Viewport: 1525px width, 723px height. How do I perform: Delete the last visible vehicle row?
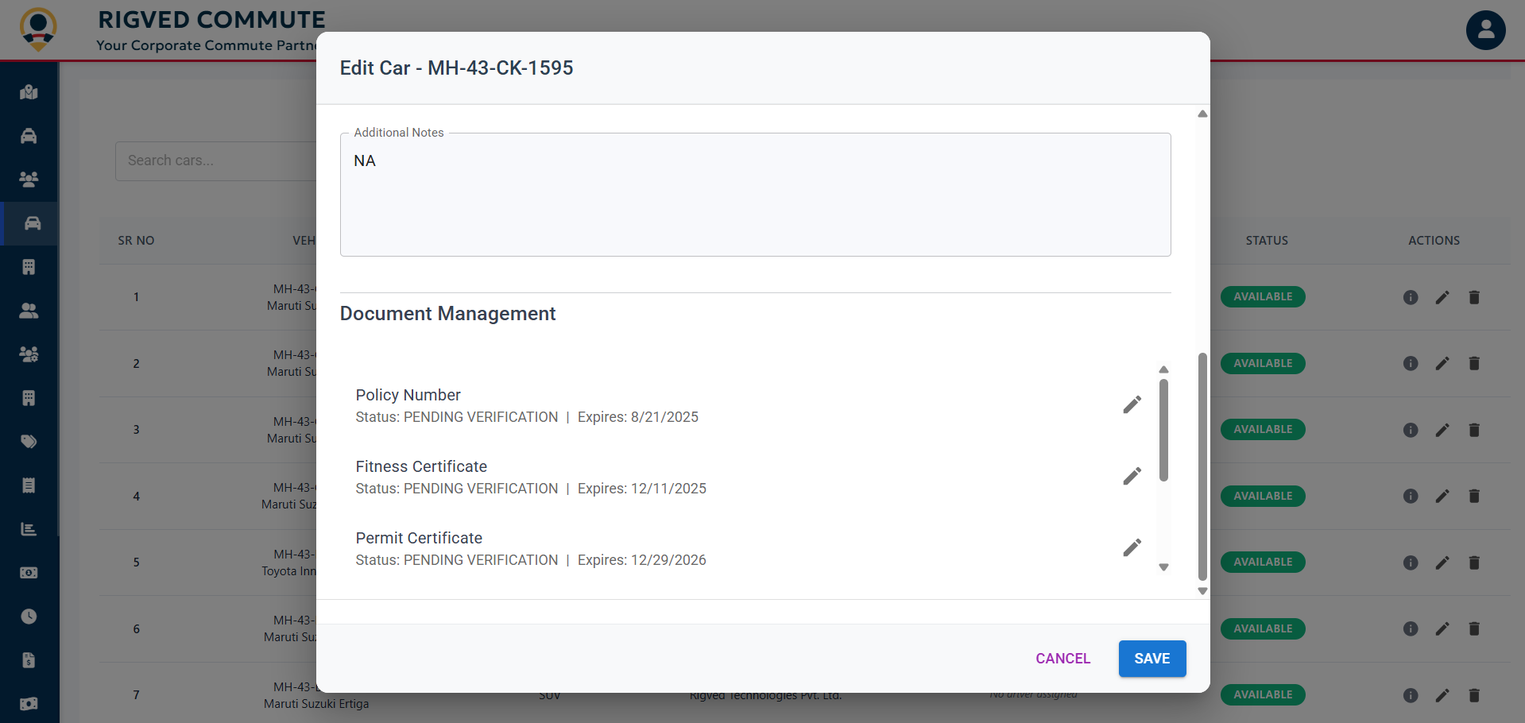click(1474, 694)
